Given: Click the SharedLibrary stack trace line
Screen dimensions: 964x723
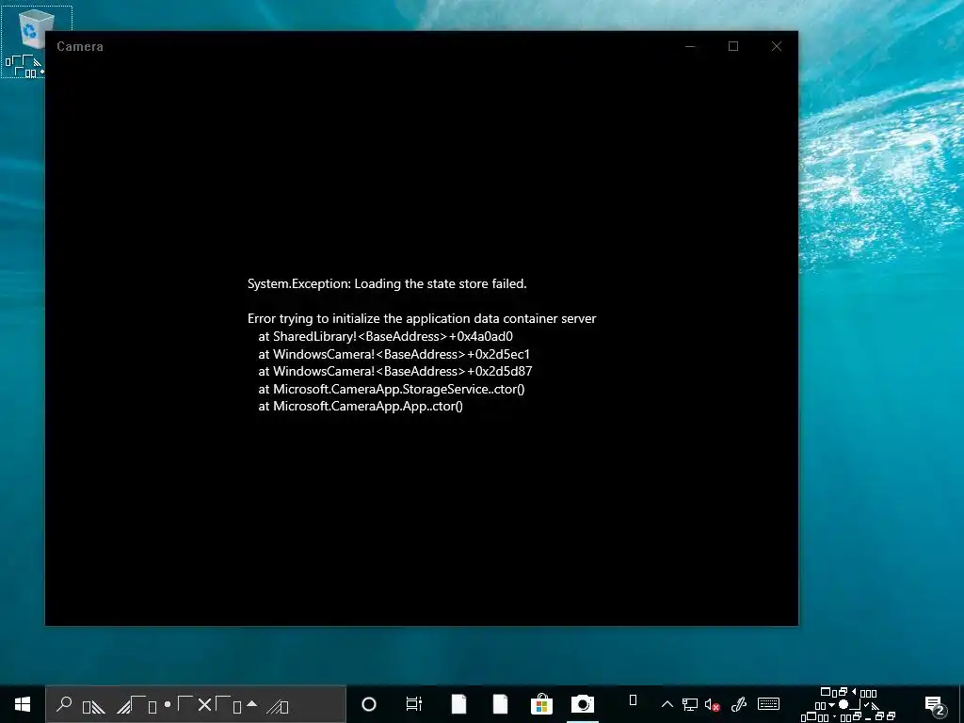Looking at the screenshot, I should (385, 336).
